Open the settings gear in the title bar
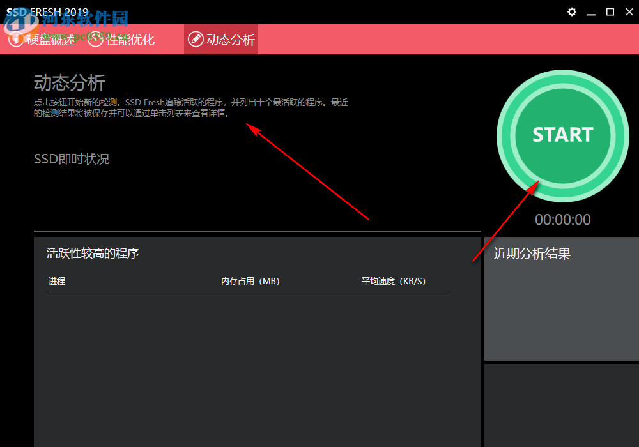This screenshot has width=639, height=447. tap(571, 11)
